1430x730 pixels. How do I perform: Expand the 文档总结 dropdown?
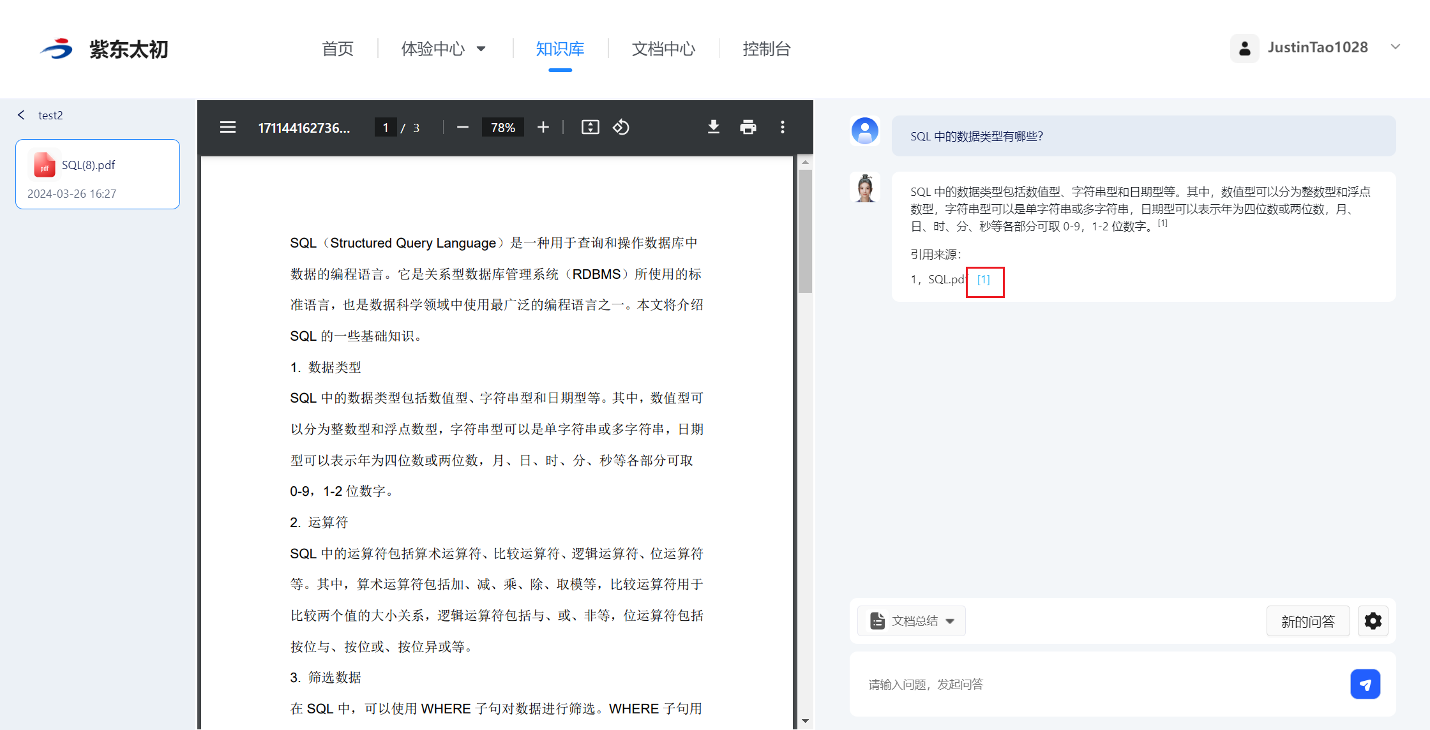coord(912,621)
